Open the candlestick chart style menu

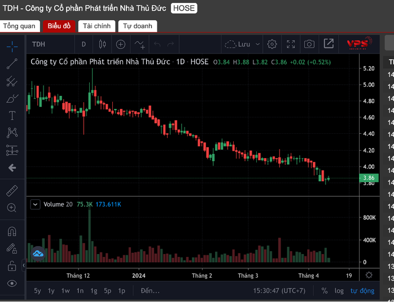(x=102, y=45)
